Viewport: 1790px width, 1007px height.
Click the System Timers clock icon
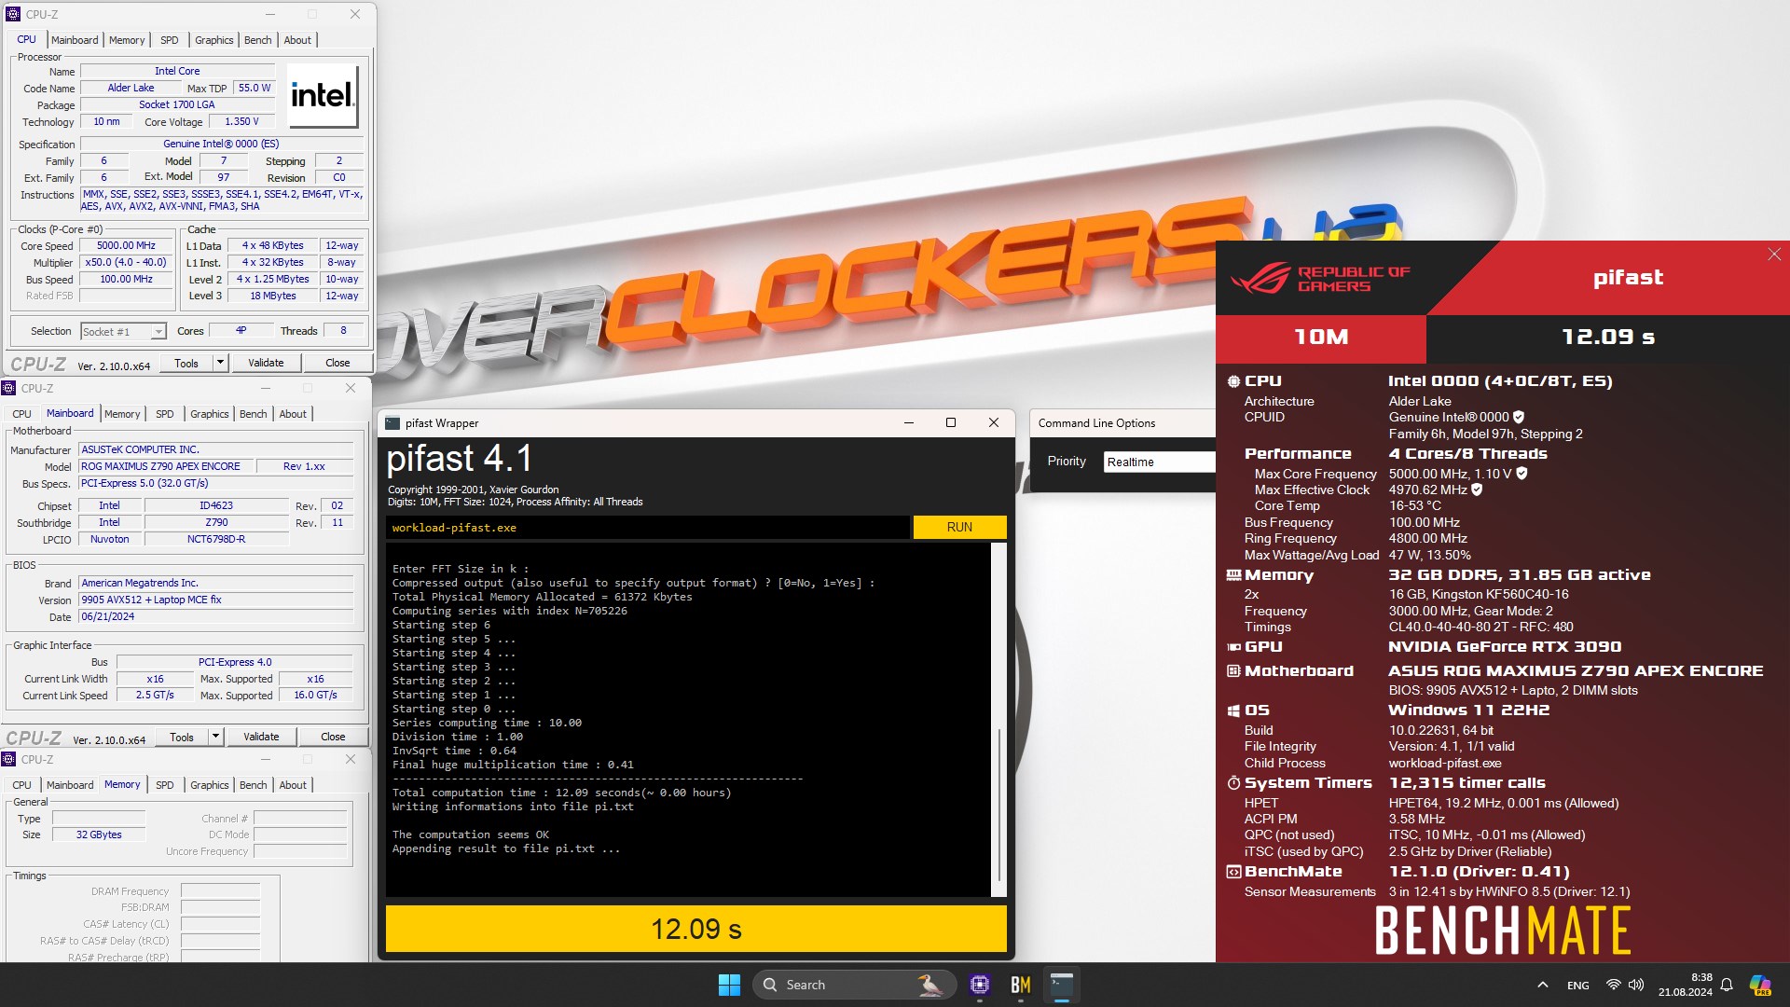(1233, 783)
